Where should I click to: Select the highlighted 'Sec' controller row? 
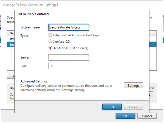pos(11,45)
